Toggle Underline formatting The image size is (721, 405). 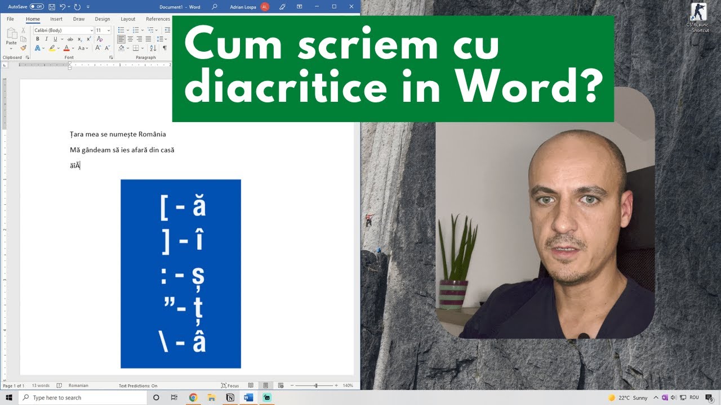tap(55, 39)
